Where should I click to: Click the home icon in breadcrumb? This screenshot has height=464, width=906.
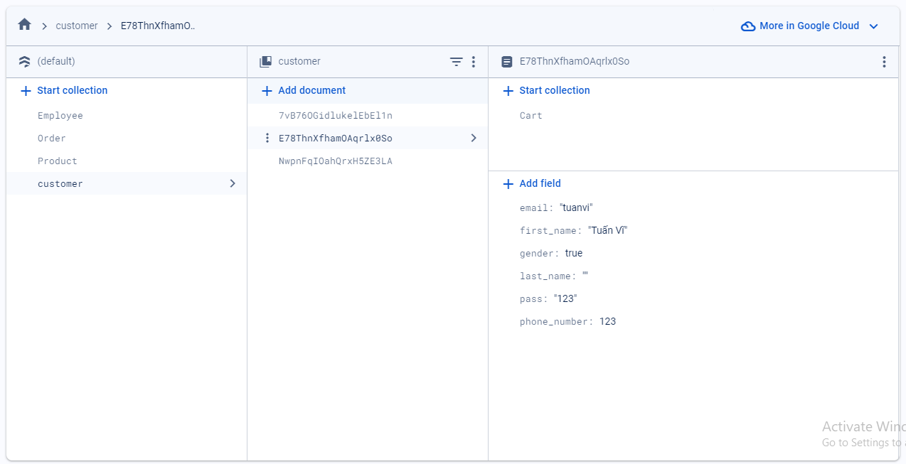(x=24, y=25)
